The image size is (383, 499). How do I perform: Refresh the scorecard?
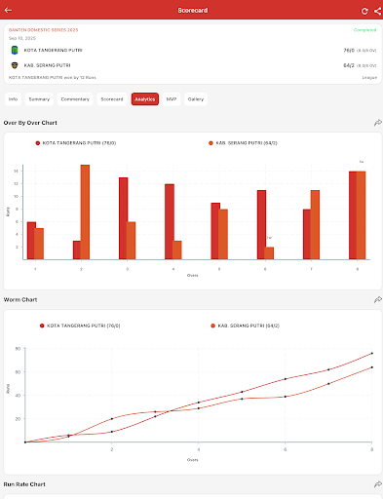coord(364,11)
